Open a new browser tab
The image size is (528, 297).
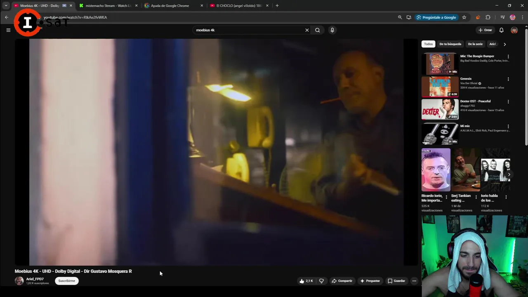pyautogui.click(x=277, y=6)
